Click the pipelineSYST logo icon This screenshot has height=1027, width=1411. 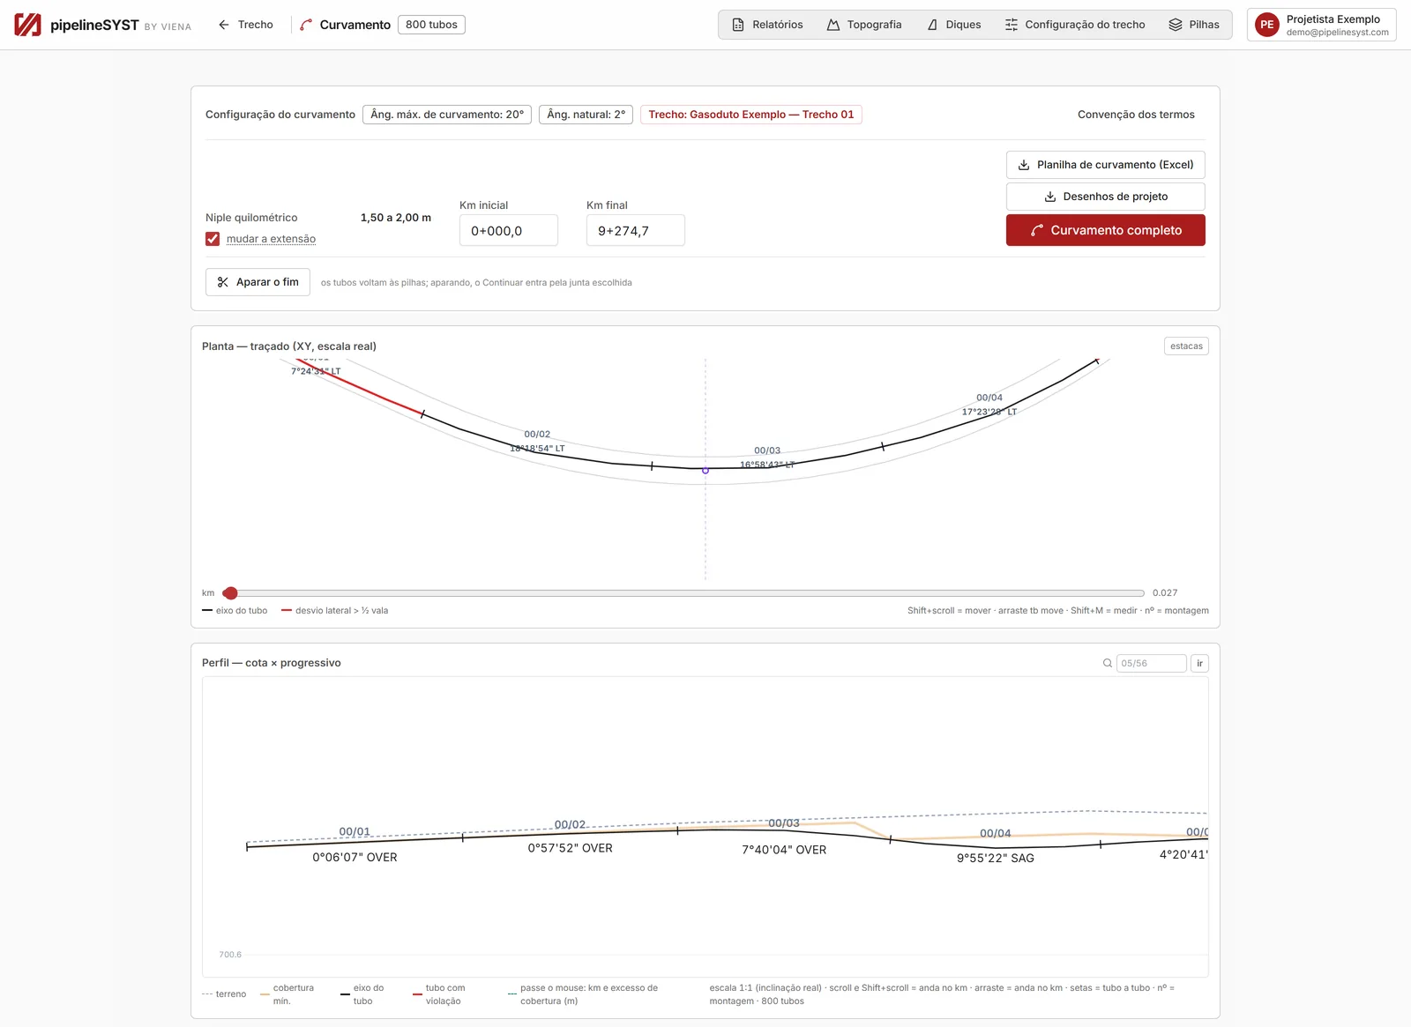tap(27, 25)
